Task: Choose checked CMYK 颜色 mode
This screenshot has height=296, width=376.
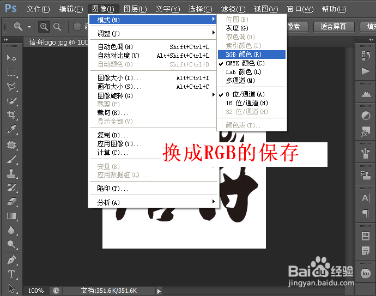Action: tap(252, 63)
